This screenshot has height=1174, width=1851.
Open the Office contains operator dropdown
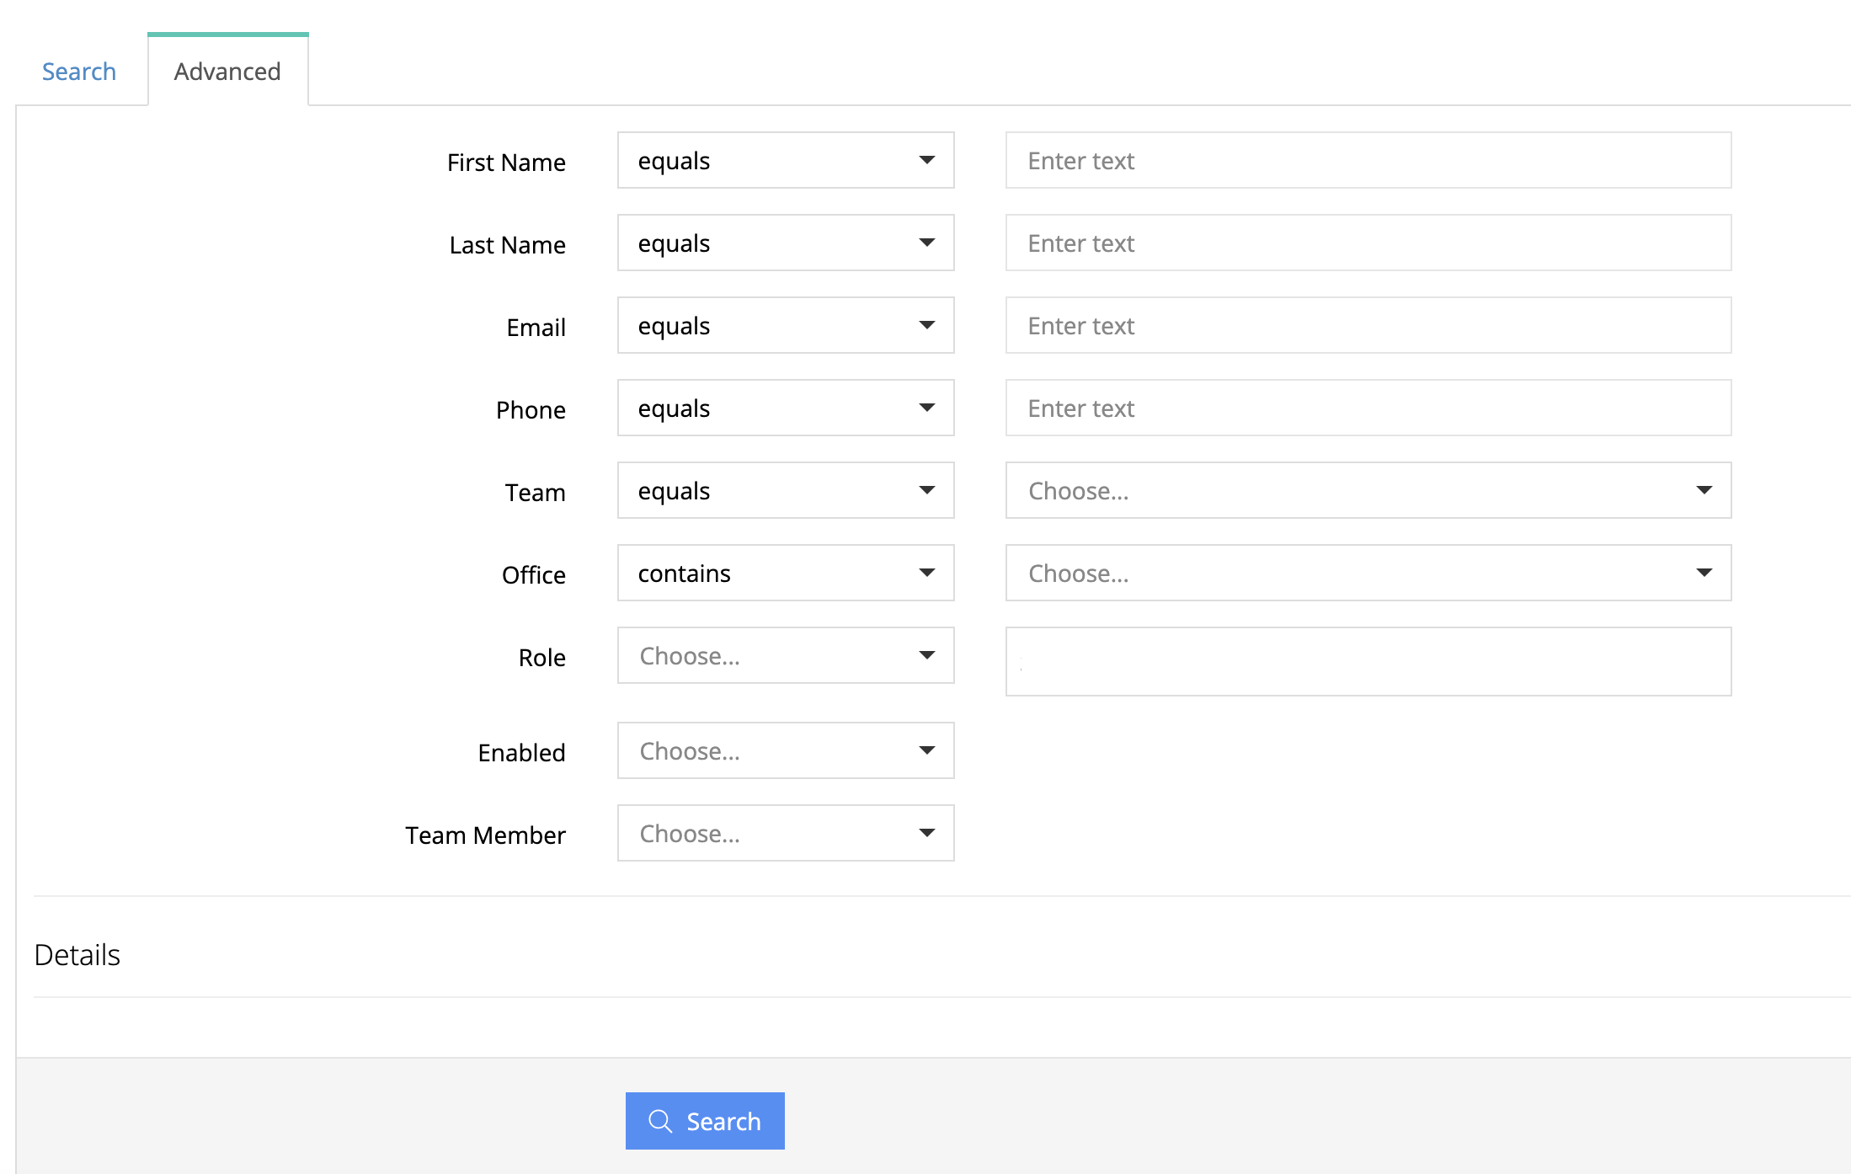[x=785, y=573]
